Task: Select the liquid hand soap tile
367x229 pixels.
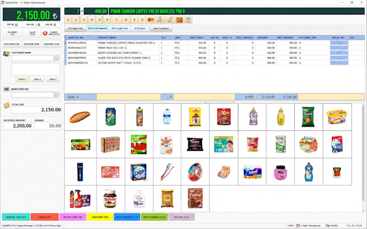Action: 139,199
